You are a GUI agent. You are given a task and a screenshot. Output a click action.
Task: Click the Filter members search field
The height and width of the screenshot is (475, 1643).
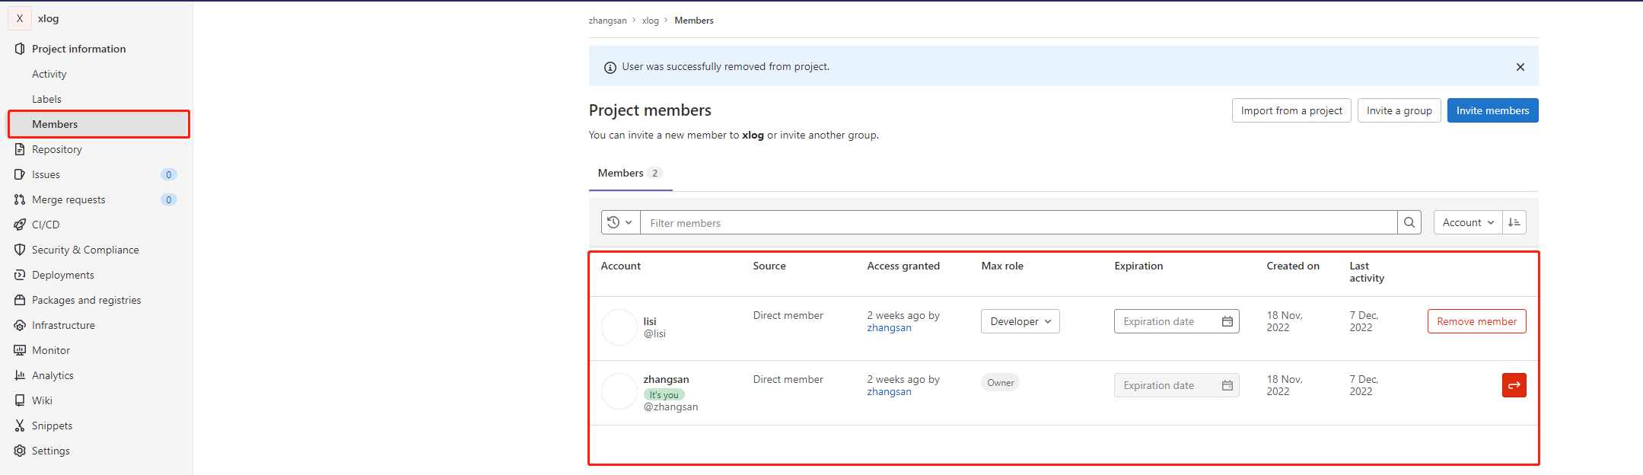coord(1018,223)
